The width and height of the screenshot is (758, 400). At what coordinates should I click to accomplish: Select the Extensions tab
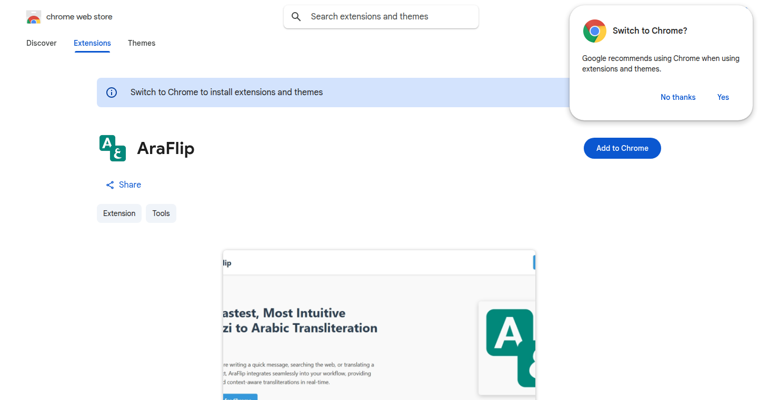point(92,43)
